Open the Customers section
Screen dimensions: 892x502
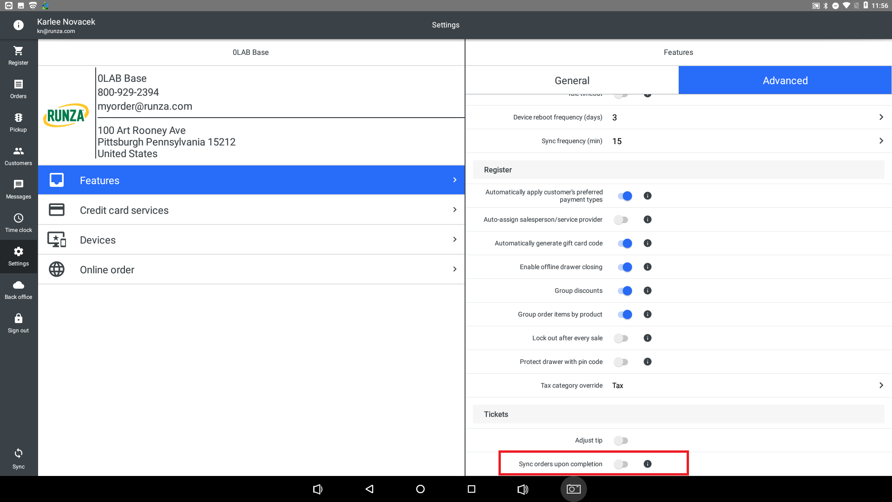coord(18,155)
